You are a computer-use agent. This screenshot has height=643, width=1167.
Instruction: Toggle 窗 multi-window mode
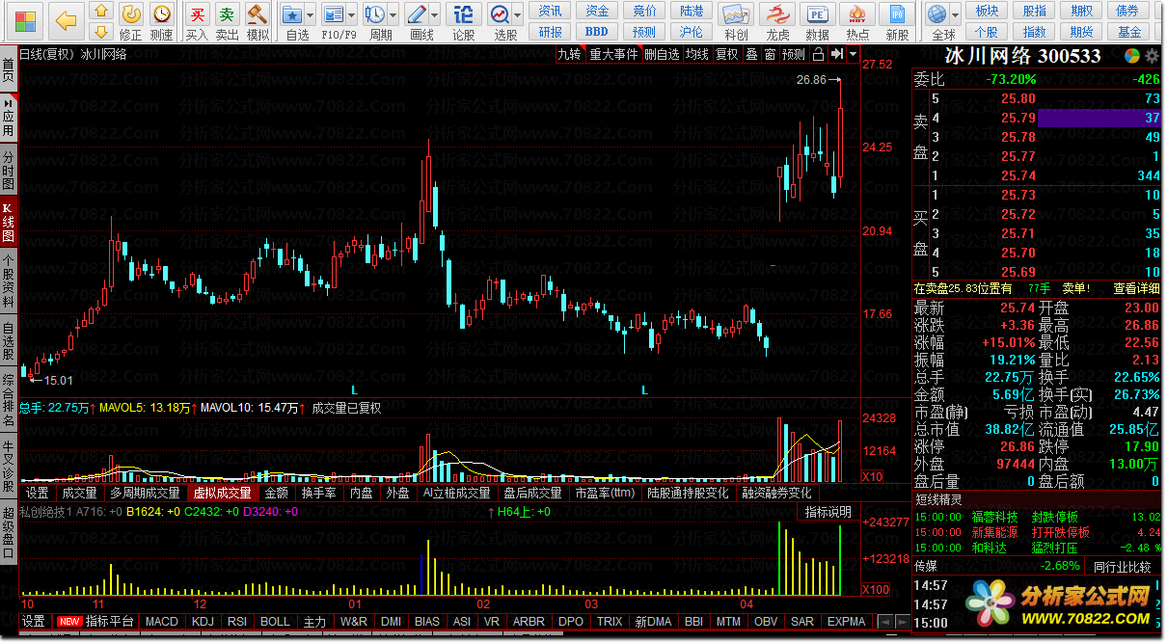pos(770,54)
